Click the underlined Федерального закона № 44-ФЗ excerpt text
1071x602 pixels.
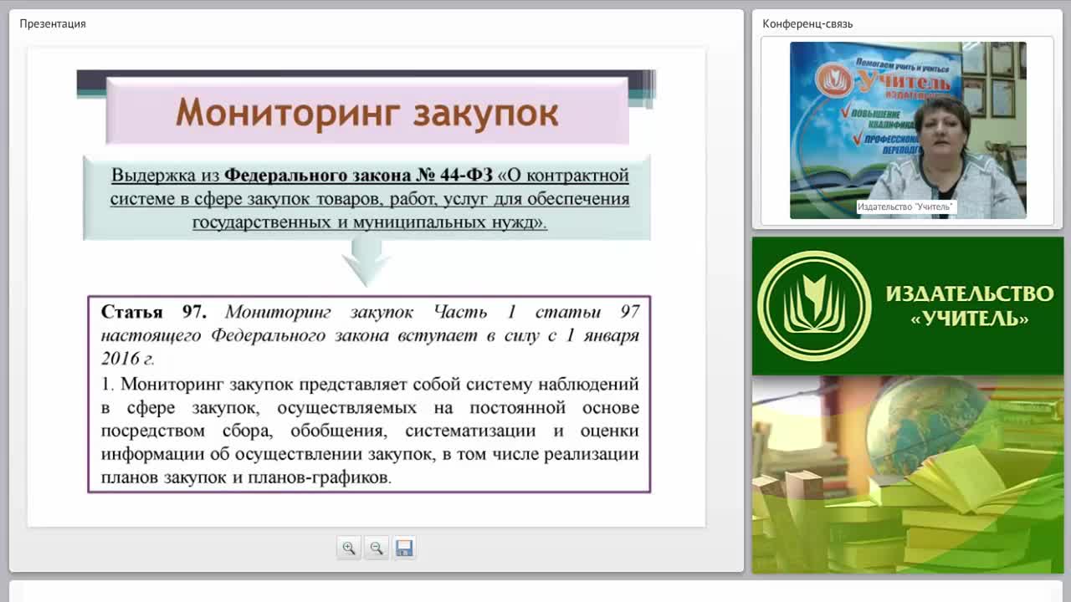tap(370, 199)
